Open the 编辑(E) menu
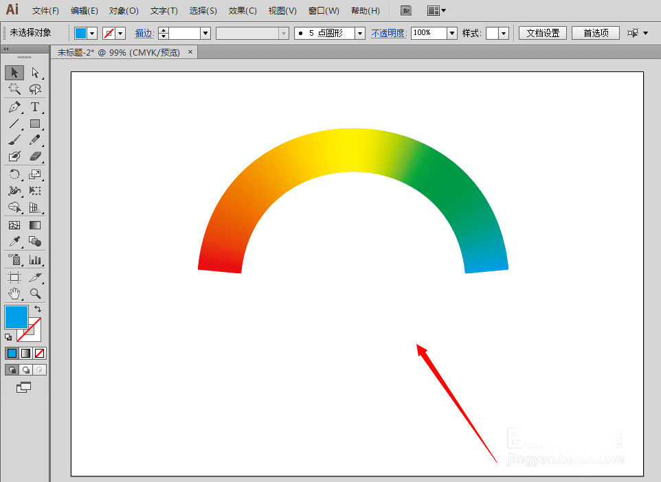The height and width of the screenshot is (482, 661). 85,10
